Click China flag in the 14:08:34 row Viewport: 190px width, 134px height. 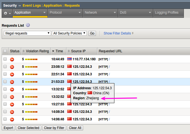(69, 111)
